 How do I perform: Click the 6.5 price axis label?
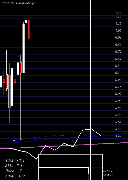[x=118, y=66]
